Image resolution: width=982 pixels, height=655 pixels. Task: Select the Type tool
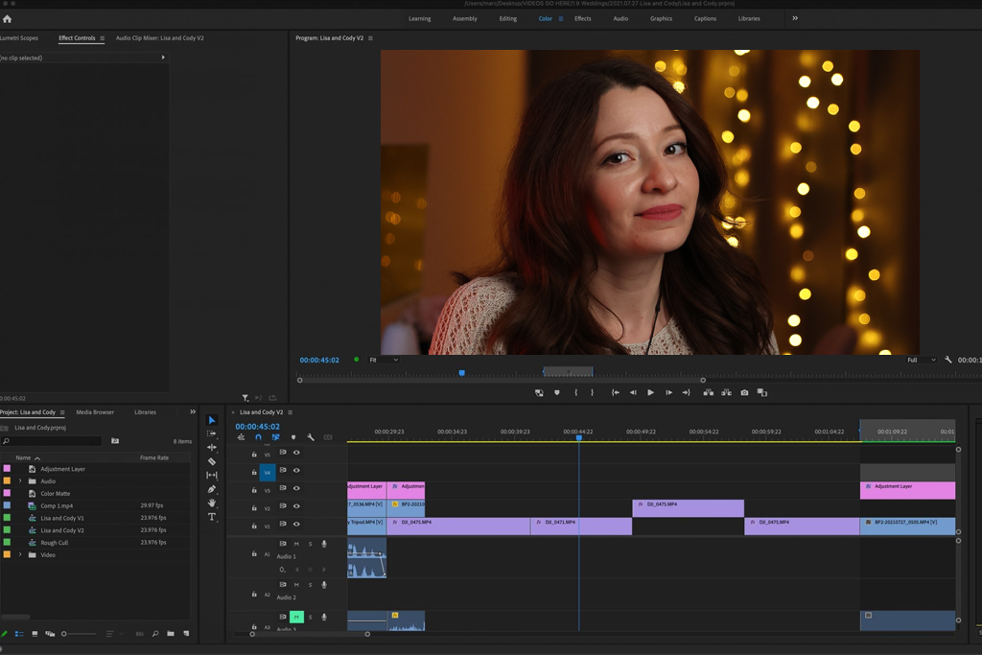tap(212, 517)
